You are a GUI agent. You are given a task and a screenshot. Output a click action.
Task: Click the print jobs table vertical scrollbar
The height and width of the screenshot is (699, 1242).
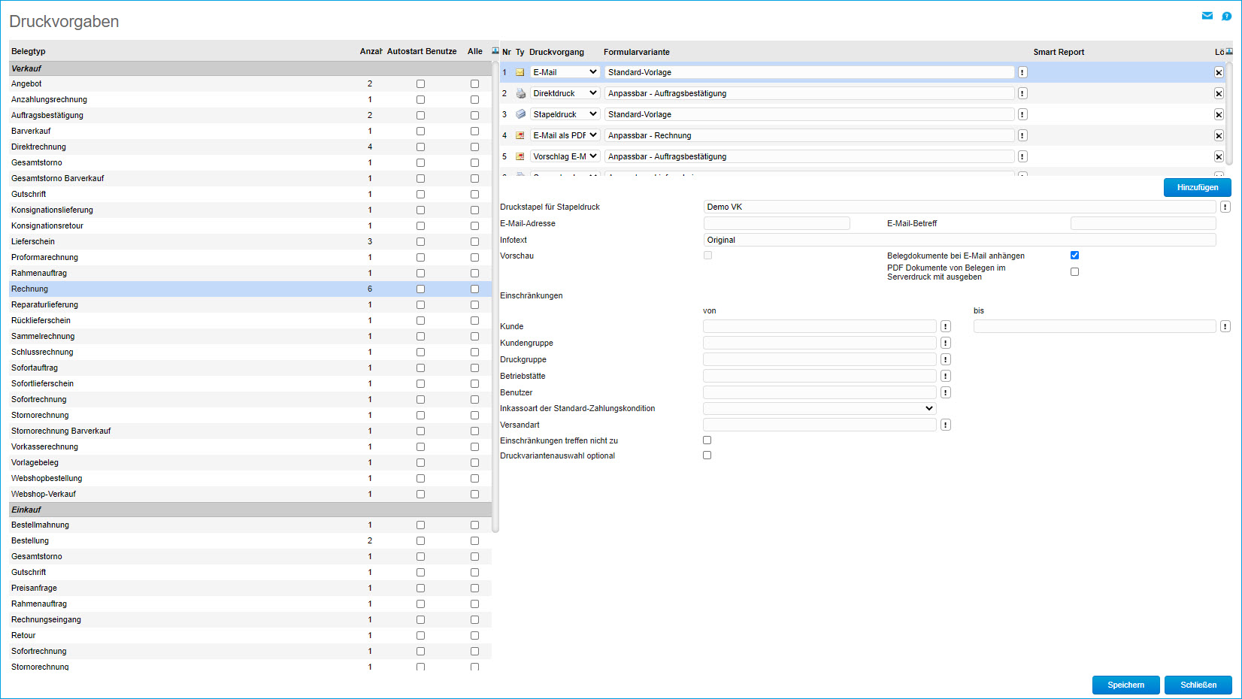pyautogui.click(x=1229, y=113)
